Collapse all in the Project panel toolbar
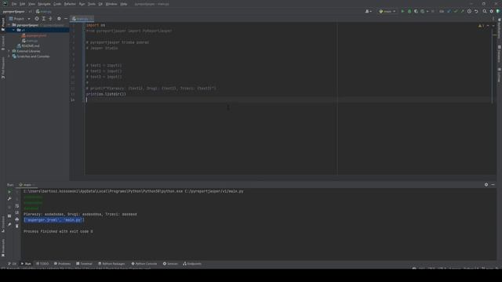Viewport: 502px width, 282px height. [x=50, y=19]
